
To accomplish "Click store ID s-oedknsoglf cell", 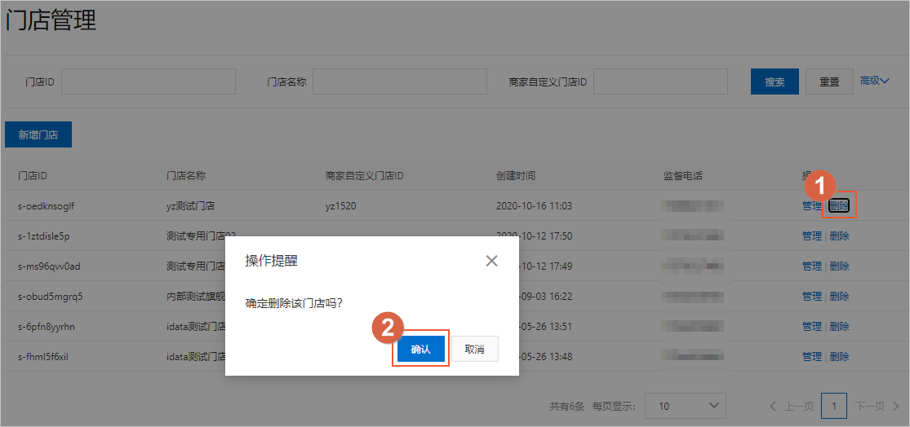I will click(x=47, y=205).
